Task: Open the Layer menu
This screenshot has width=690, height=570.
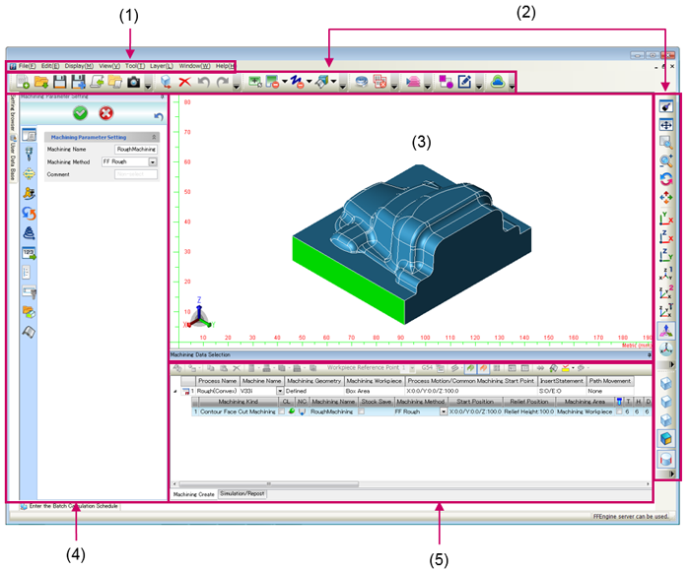Action: click(161, 66)
